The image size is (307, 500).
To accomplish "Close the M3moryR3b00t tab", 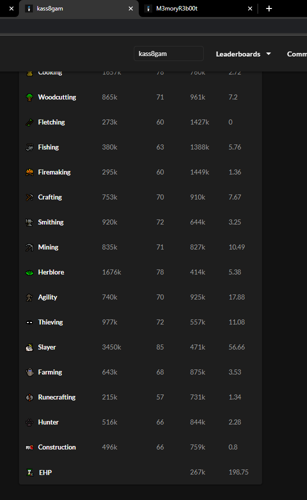I will (250, 8).
